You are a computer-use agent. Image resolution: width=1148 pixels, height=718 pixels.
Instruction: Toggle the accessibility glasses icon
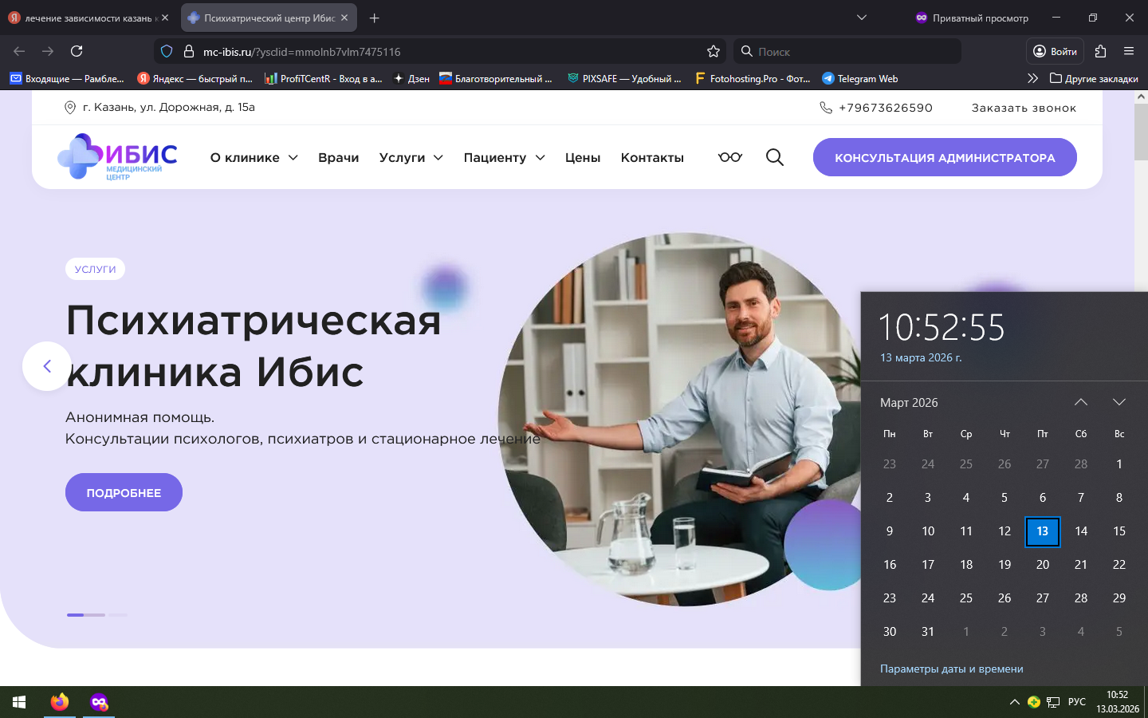[729, 157]
